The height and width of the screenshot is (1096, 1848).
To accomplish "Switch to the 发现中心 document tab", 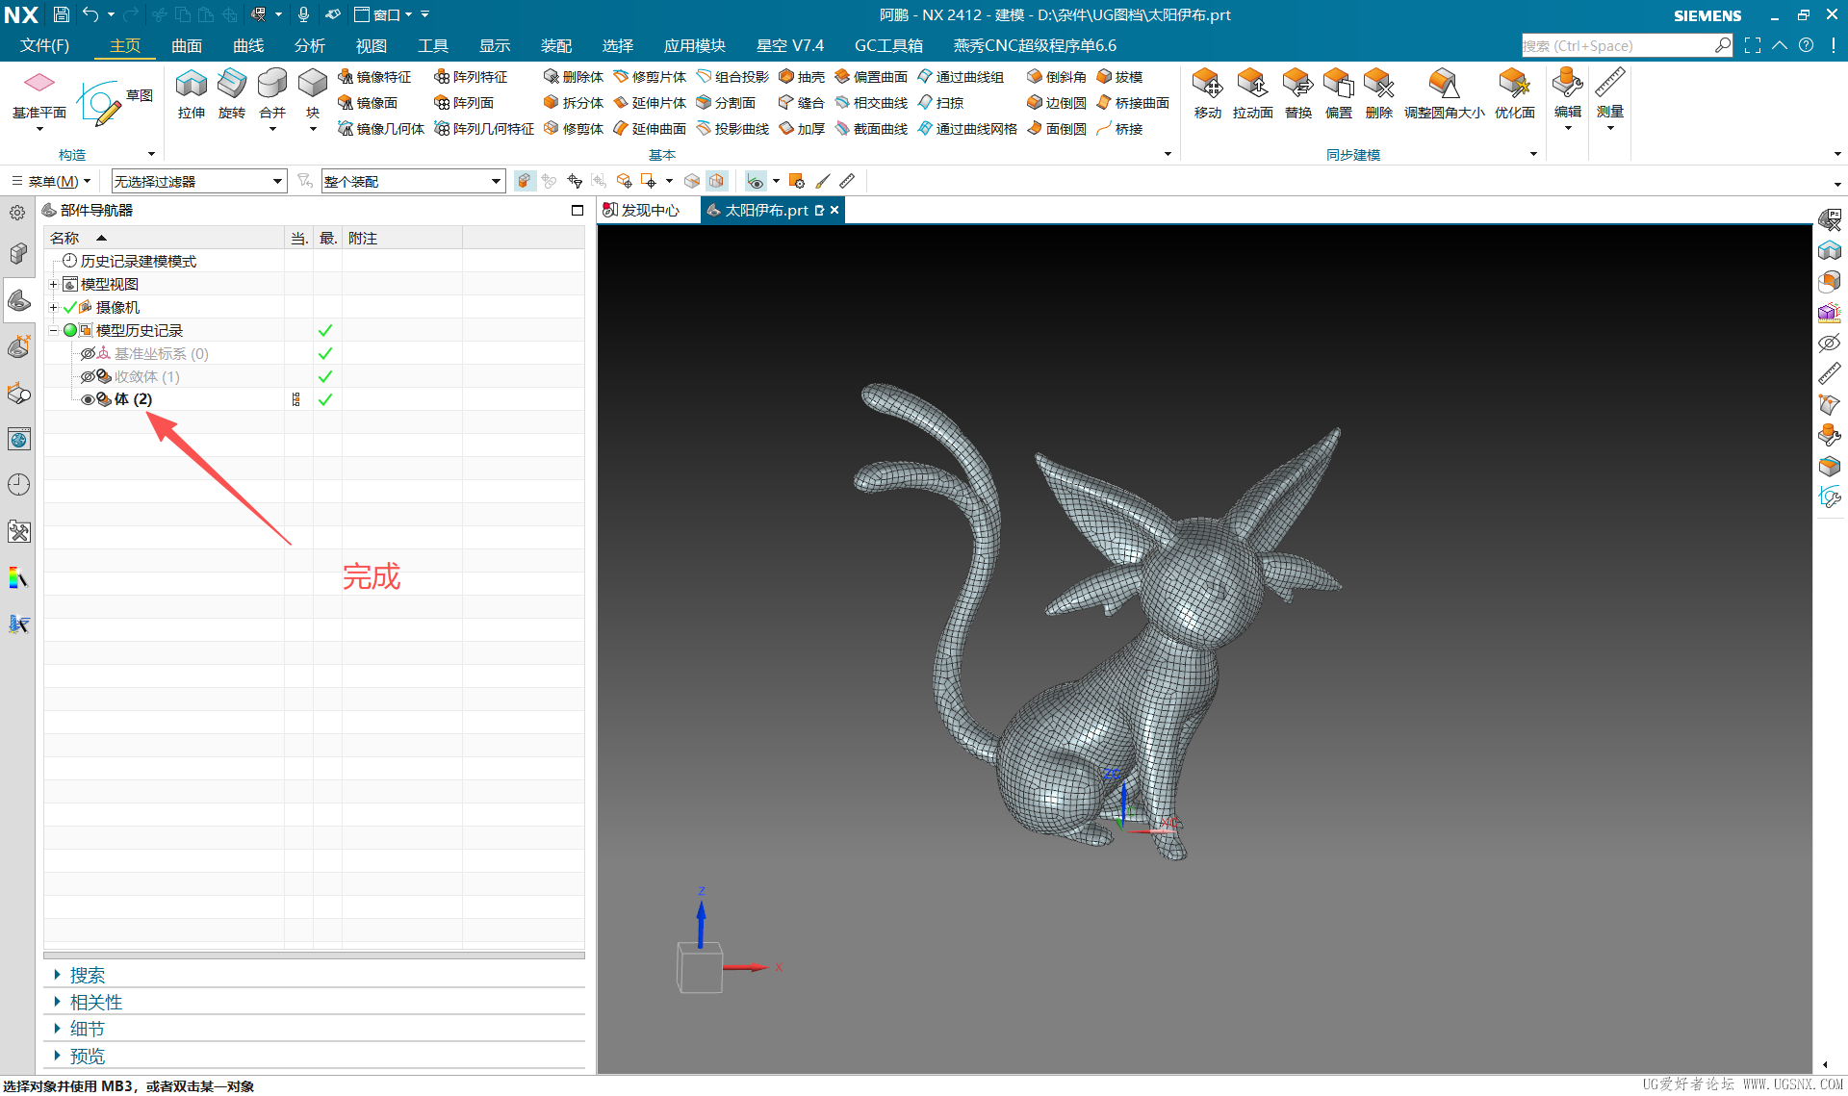I will tap(641, 210).
